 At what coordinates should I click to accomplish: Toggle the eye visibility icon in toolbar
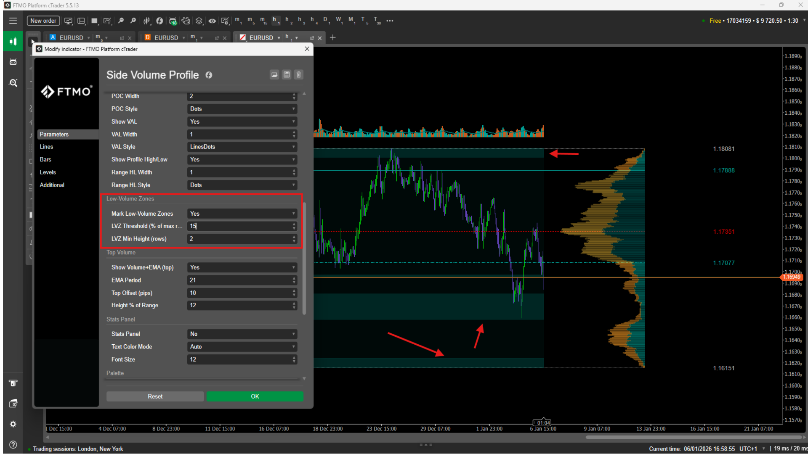(212, 21)
